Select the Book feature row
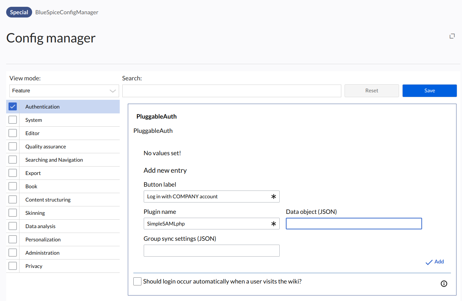Screen dimensions: 462x301 click(x=63, y=186)
